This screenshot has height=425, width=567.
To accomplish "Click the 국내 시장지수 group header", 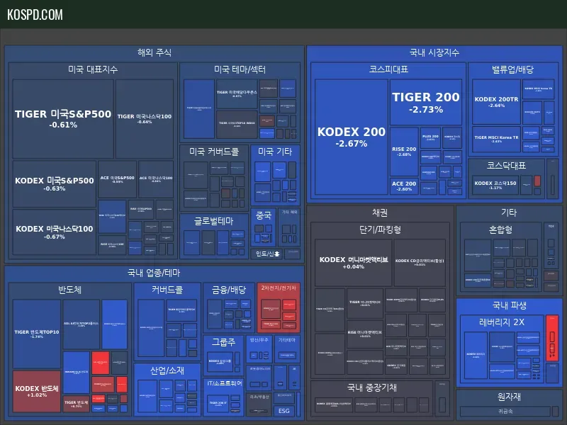I will point(434,52).
